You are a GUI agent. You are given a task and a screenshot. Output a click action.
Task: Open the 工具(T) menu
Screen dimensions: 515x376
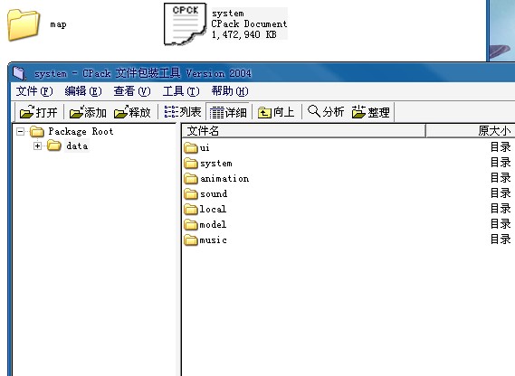[x=181, y=91]
